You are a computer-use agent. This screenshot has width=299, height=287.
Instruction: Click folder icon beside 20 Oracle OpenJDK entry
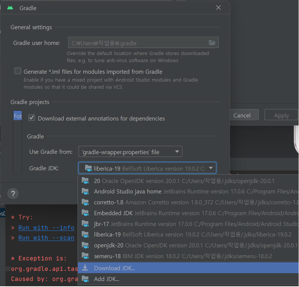pyautogui.click(x=85, y=180)
